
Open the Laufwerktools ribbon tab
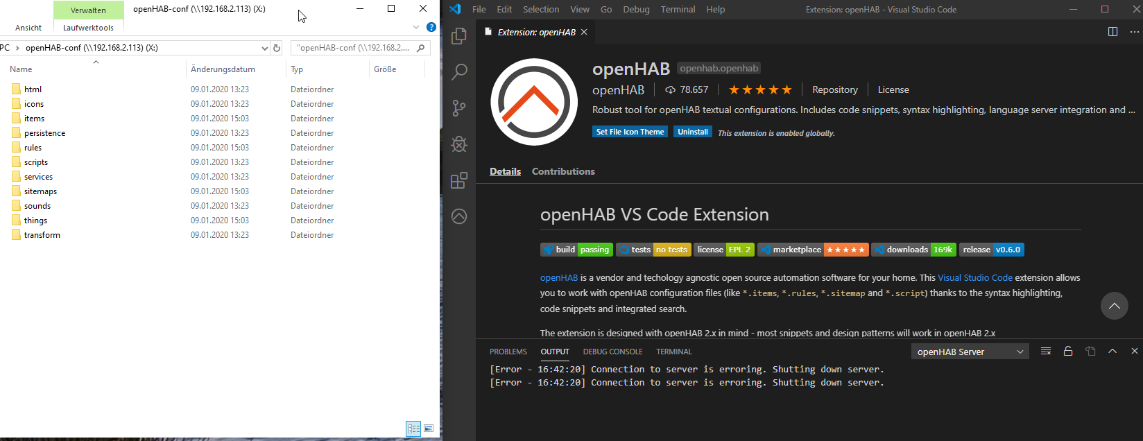[x=88, y=28]
